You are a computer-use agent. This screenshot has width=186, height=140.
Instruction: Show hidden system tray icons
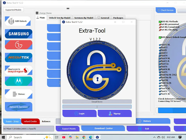pyautogui.click(x=154, y=137)
